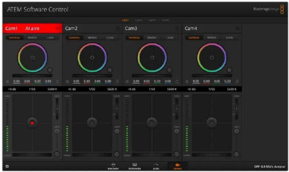Viewport: 289px width, 172px height.
Task: Click the Cam4 iris joystick button
Action: coord(212,123)
